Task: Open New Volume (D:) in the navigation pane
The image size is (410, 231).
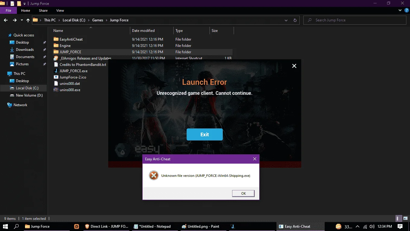Action: (x=29, y=95)
